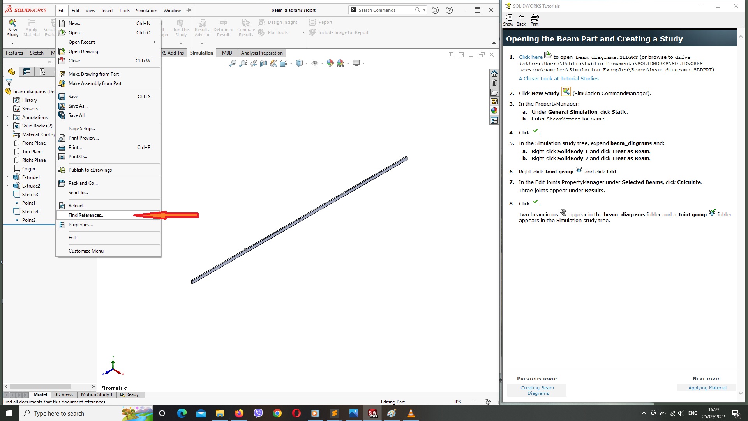748x421 pixels.
Task: Toggle left panel collapse button in viewport
Action: coord(451,55)
